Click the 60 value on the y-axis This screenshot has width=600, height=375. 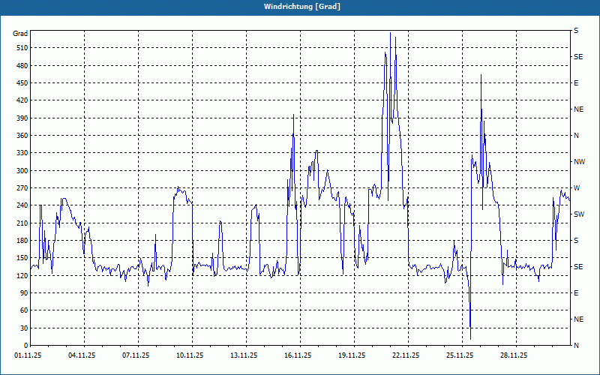click(24, 310)
